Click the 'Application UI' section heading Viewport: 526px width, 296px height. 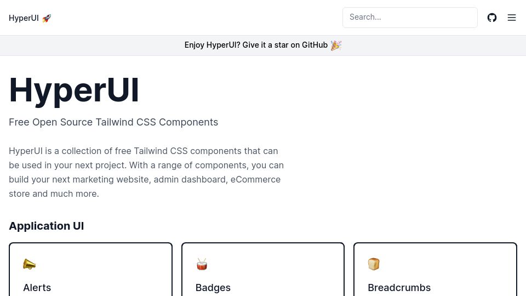pos(46,226)
